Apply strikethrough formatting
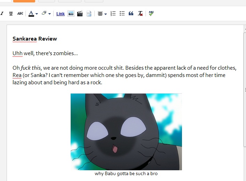The width and height of the screenshot is (246, 181). pyautogui.click(x=20, y=14)
